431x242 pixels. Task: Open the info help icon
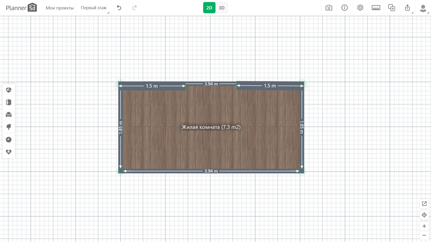coord(344,8)
